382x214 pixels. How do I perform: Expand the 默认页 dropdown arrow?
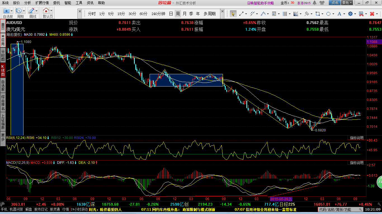(51, 11)
